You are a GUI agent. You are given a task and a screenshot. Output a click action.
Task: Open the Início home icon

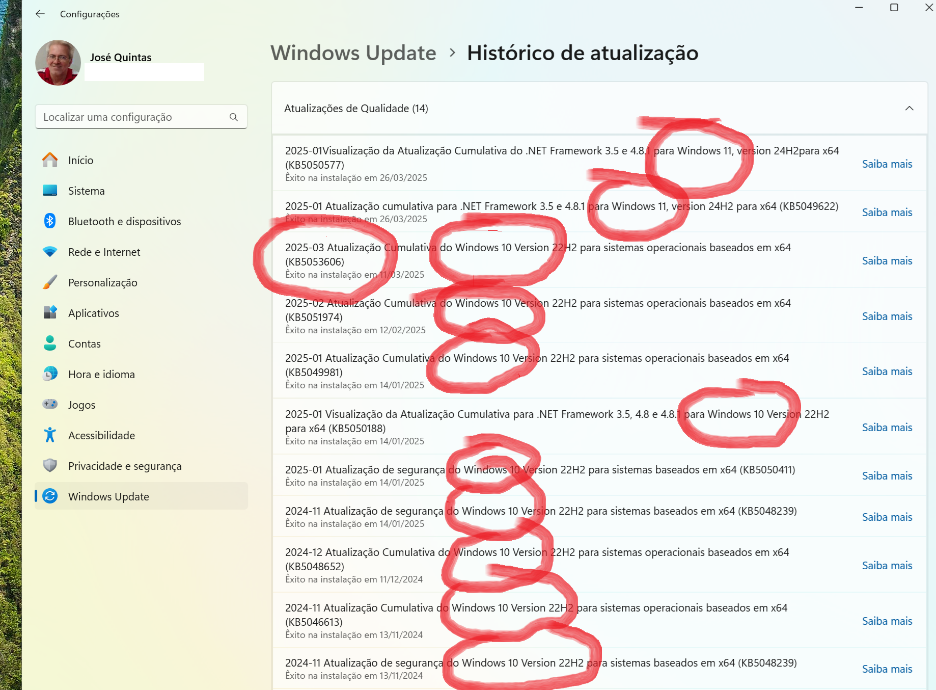[x=50, y=160]
